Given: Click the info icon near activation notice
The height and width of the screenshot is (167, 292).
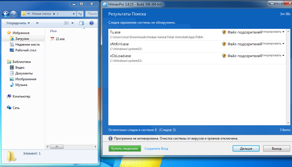Looking at the screenshot, I should tap(111, 138).
